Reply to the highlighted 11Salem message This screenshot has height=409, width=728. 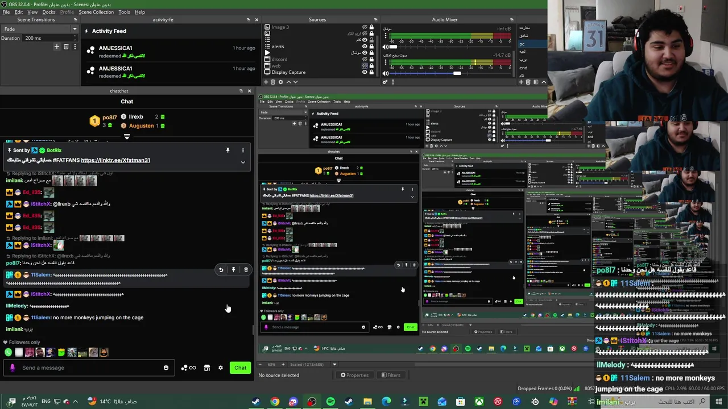pos(221,270)
